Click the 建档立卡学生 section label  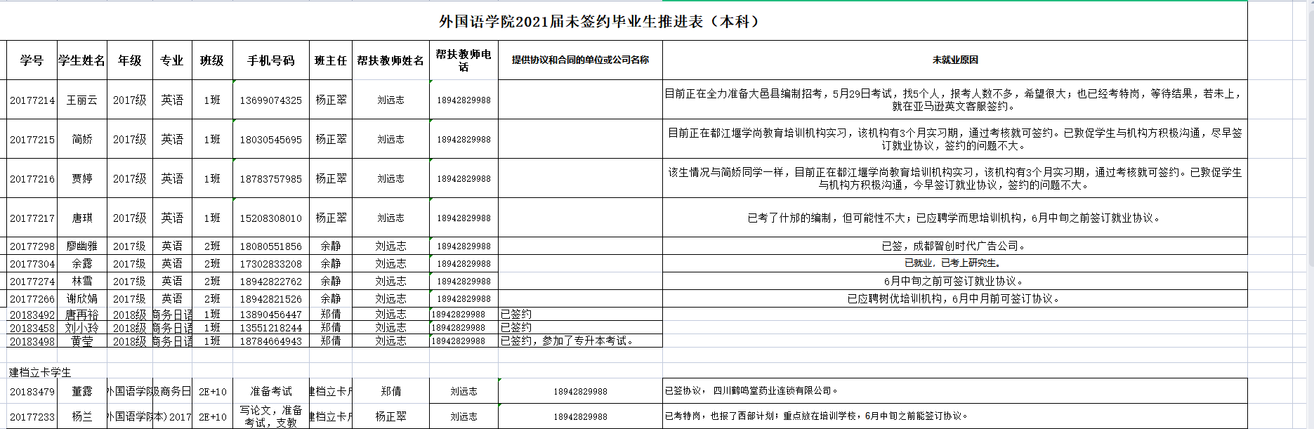40,372
